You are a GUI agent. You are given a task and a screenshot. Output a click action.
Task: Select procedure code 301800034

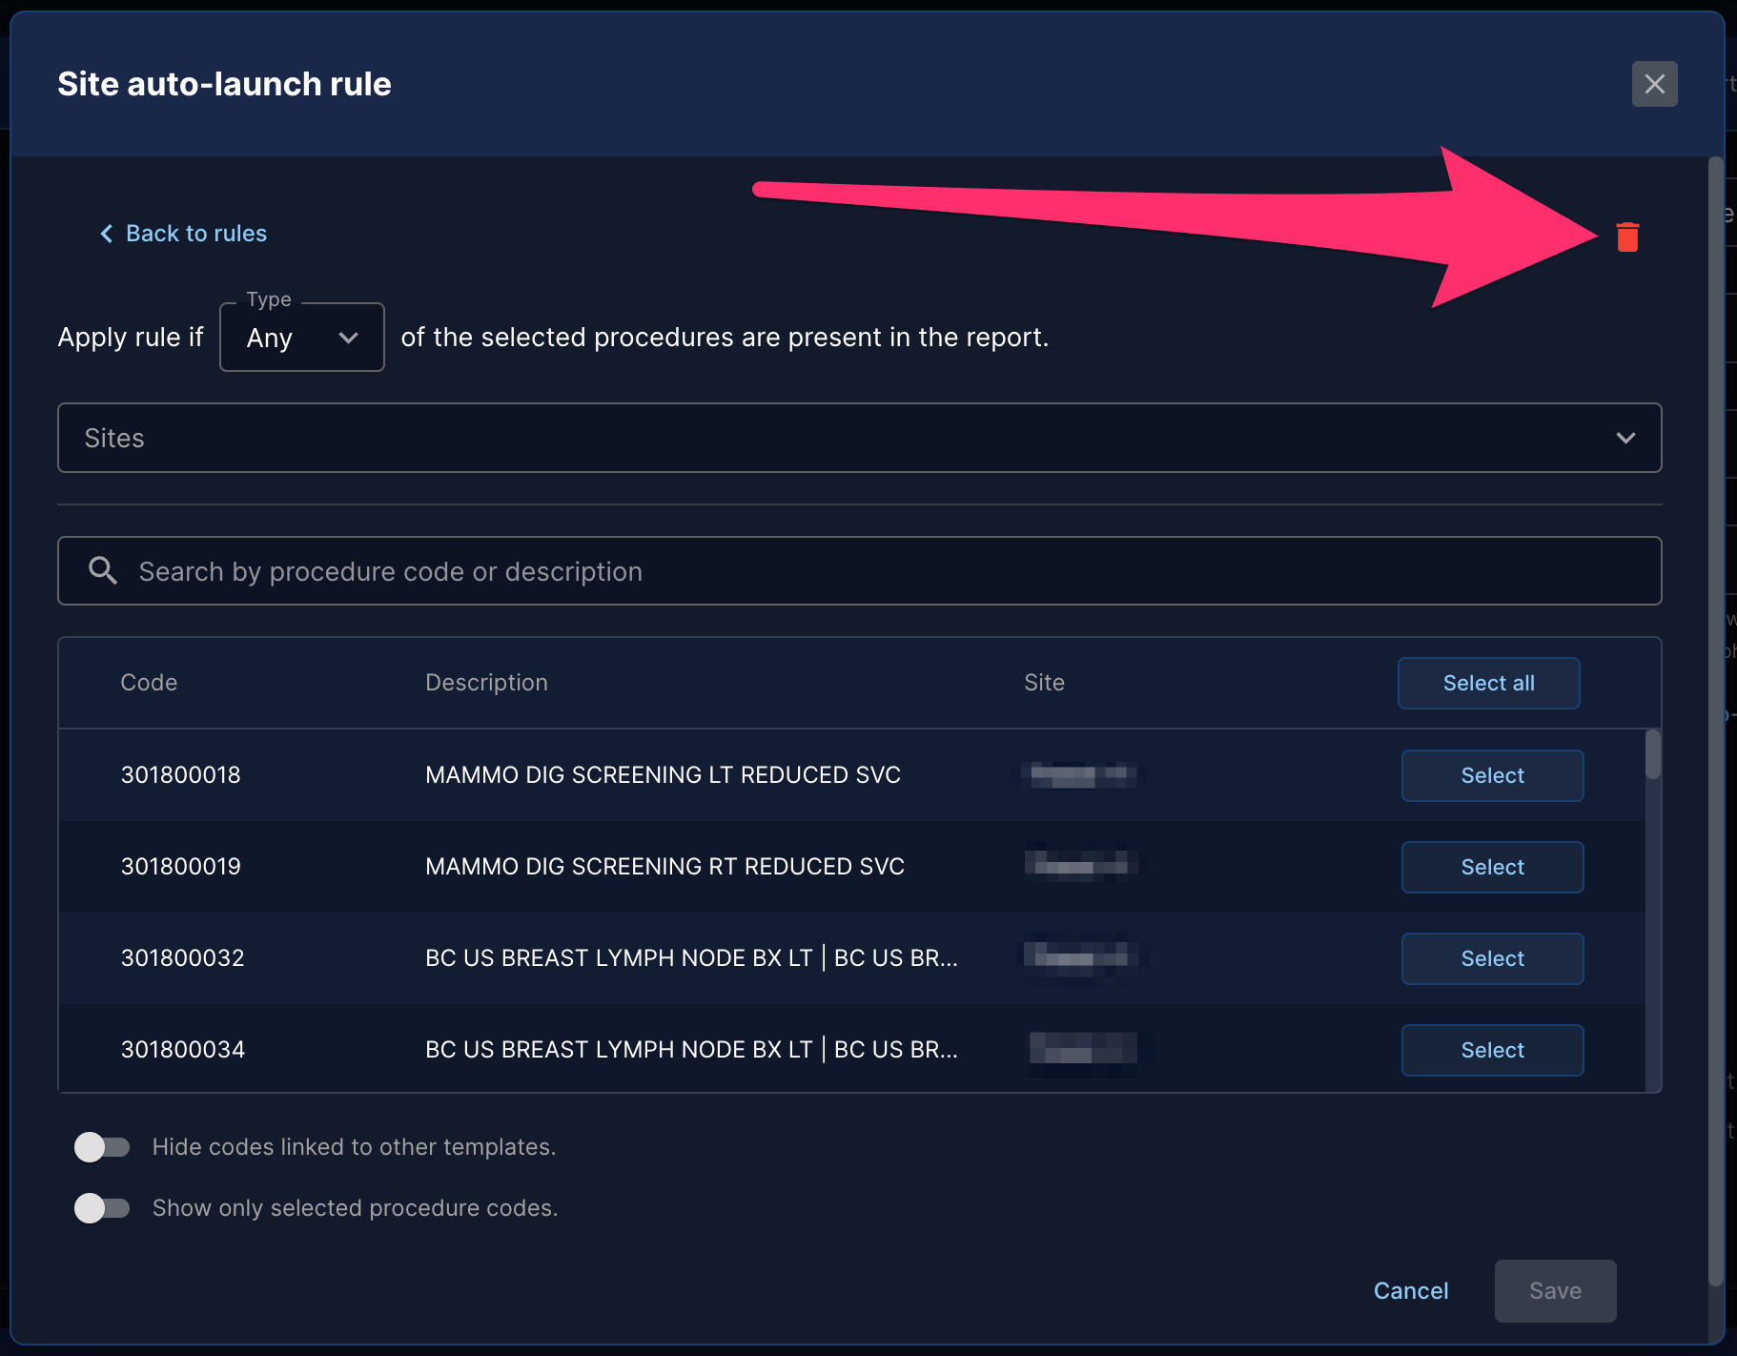pos(1492,1050)
